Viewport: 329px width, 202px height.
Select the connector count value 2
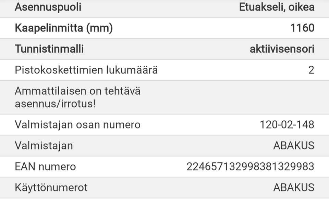coord(311,70)
